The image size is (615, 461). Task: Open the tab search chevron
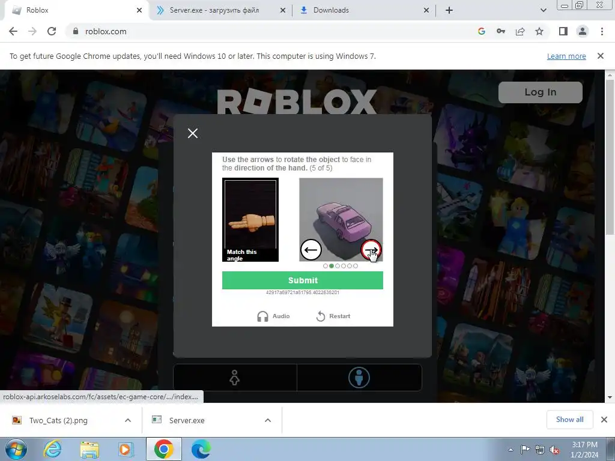pyautogui.click(x=543, y=10)
